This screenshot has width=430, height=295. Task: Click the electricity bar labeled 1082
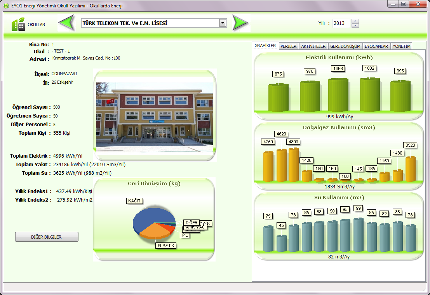[369, 95]
